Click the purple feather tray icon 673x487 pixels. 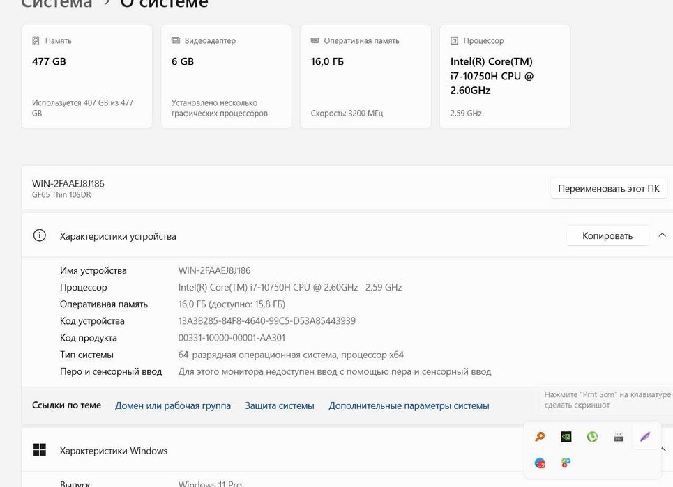tap(645, 437)
